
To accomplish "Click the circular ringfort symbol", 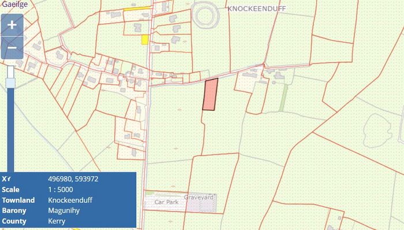I will point(205,16).
